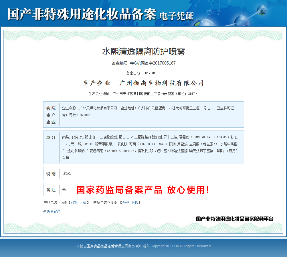The image size is (287, 257).
Task: Click 下载 for 产品包装平面图
Action: coord(83,202)
